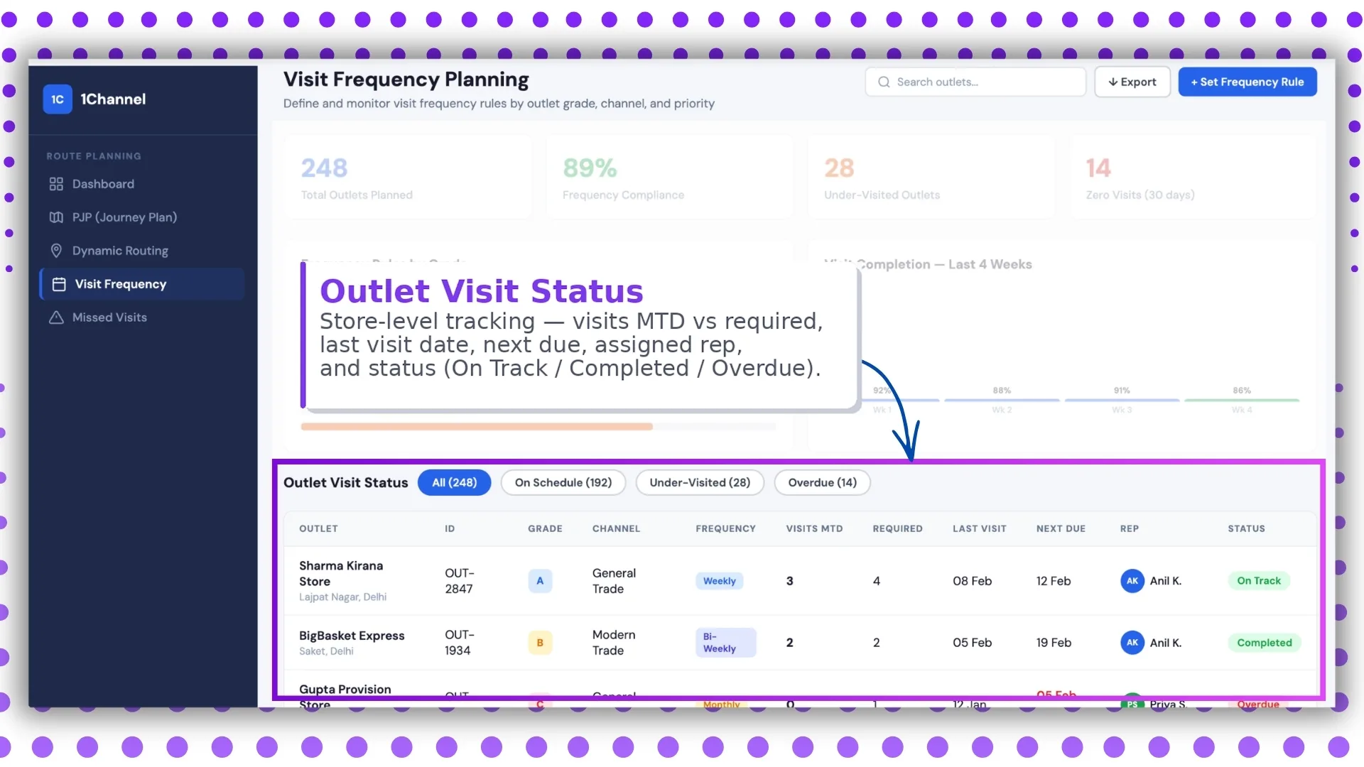Click the PJP Journey Plan map icon

click(56, 217)
